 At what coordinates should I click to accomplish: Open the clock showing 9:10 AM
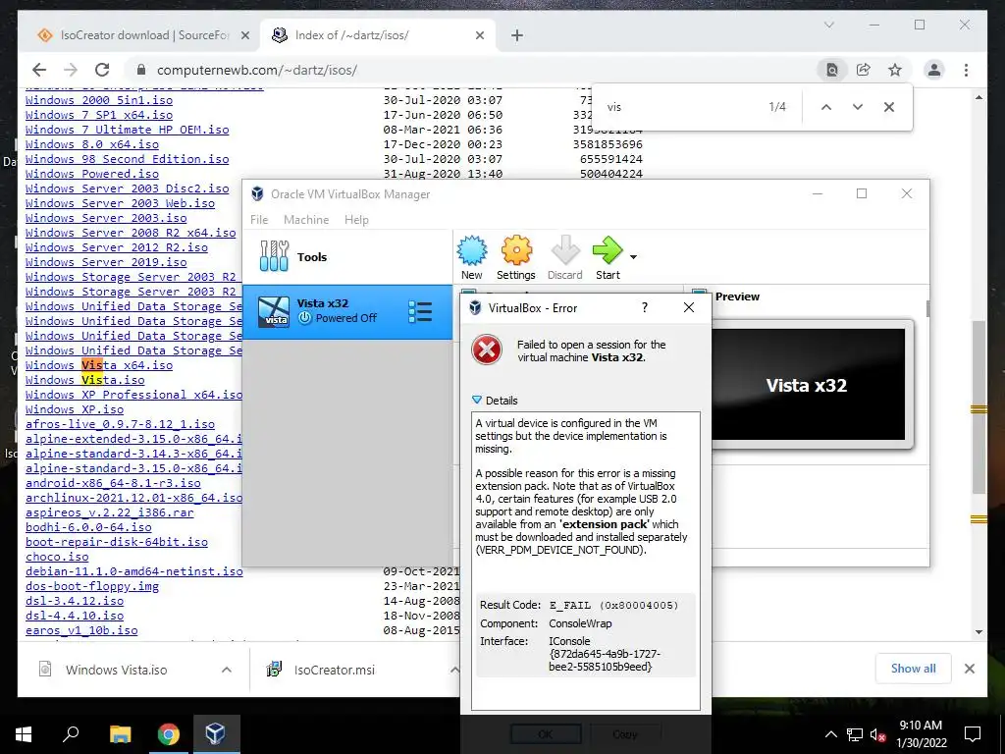click(921, 734)
